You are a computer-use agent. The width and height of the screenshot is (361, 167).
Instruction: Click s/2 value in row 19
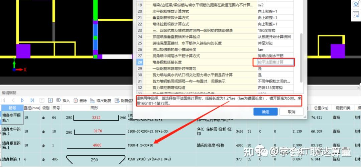tap(275, 5)
